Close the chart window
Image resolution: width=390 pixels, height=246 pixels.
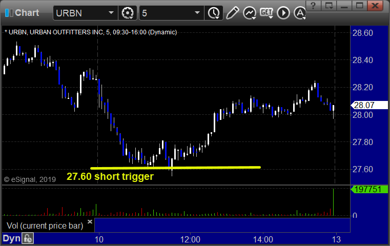coord(375,5)
